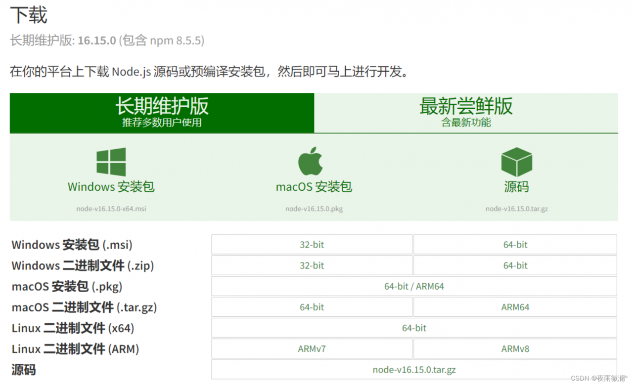This screenshot has width=633, height=385.
Task: Click the Apple macOS logo icon
Action: (x=311, y=161)
